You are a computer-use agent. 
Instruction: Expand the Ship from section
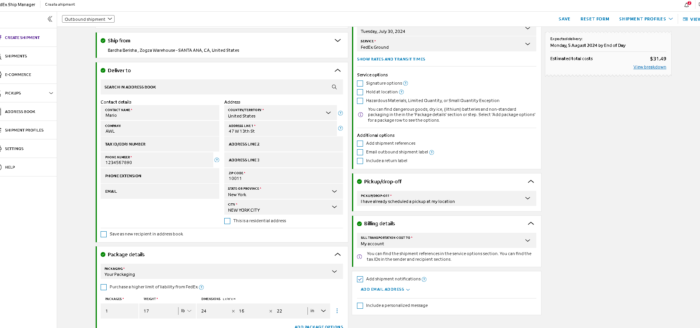(x=338, y=40)
